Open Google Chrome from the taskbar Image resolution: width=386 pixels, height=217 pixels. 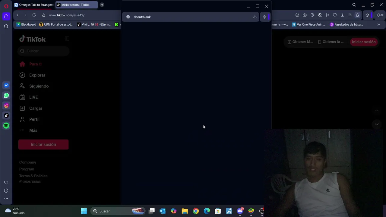tap(196, 211)
